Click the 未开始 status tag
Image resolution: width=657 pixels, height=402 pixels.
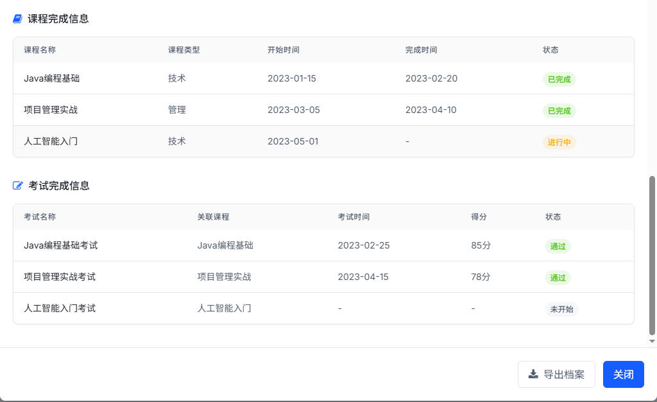561,309
